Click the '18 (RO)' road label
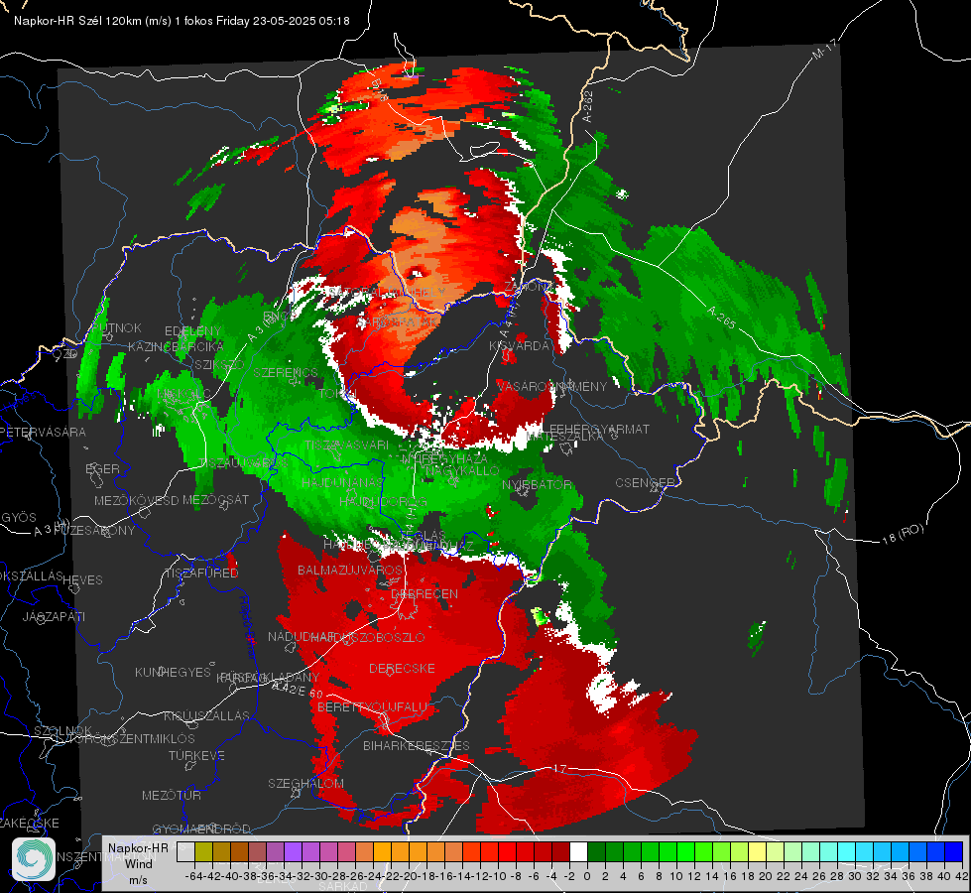Screen dimensions: 971x893 [x=903, y=534]
